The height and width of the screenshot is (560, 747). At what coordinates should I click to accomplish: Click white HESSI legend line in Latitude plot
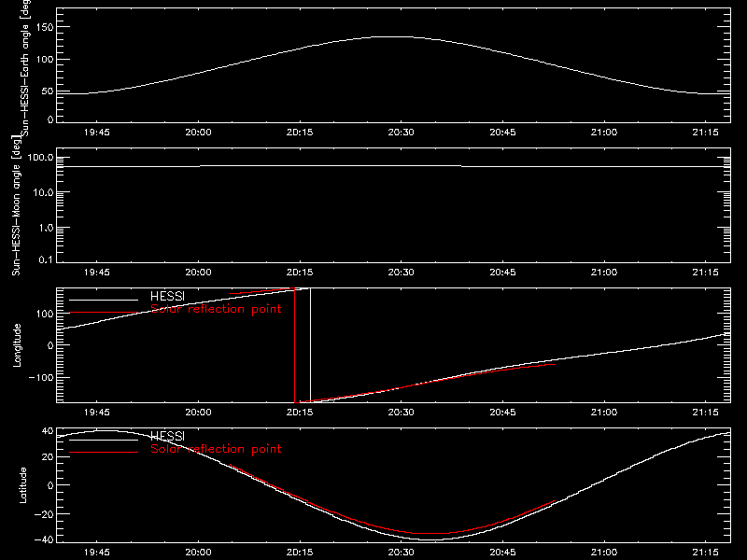click(104, 440)
